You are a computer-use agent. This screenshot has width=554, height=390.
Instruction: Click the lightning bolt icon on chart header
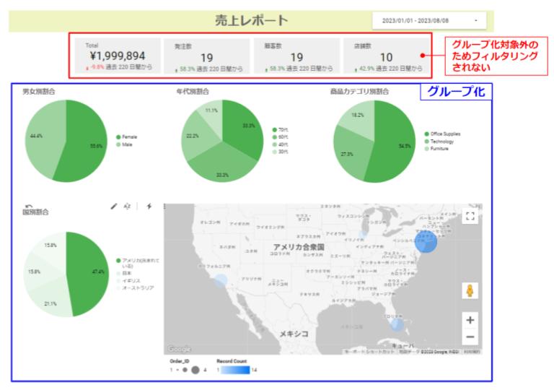click(149, 206)
